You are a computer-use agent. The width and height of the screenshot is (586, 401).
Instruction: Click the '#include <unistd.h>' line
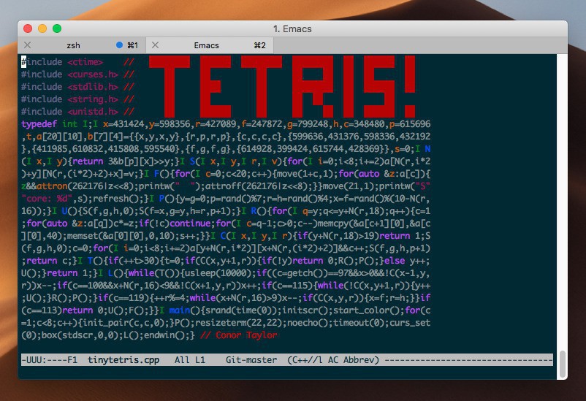point(69,111)
